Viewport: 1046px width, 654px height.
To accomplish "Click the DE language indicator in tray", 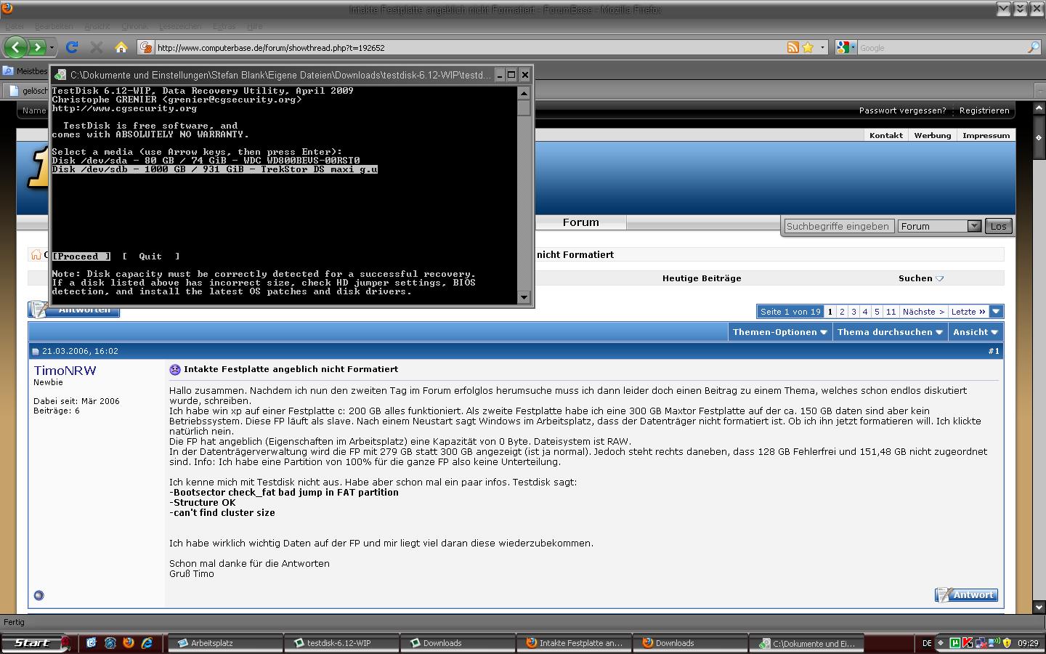I will [x=927, y=643].
